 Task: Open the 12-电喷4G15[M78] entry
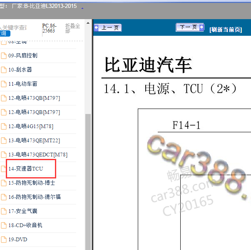(x=31, y=126)
